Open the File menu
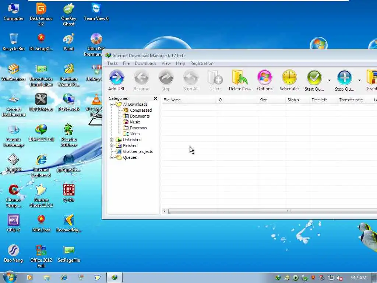Viewport: 377px width, 283px height. 126,63
